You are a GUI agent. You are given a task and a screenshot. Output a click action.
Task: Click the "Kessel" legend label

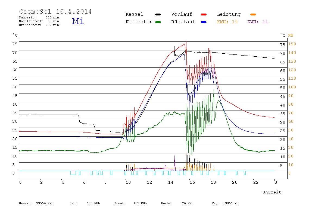(x=134, y=14)
